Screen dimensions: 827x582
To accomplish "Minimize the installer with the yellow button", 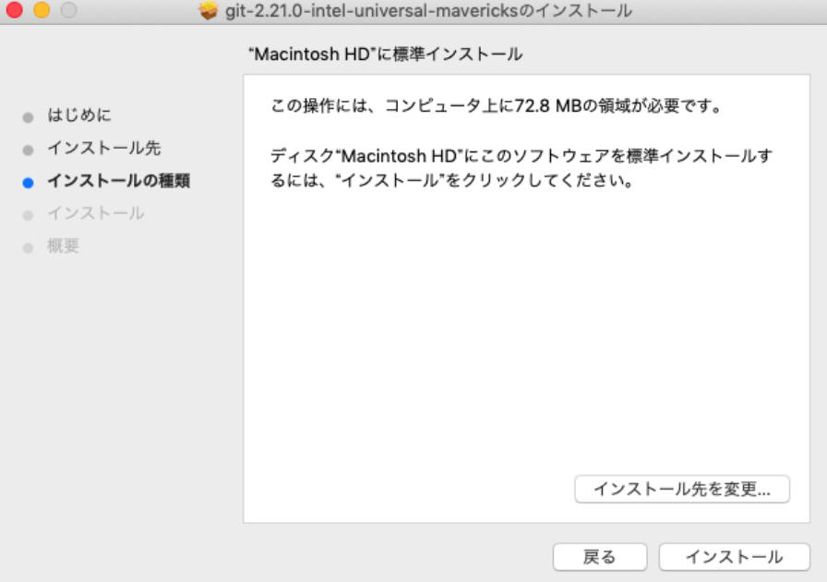I will tap(42, 10).
